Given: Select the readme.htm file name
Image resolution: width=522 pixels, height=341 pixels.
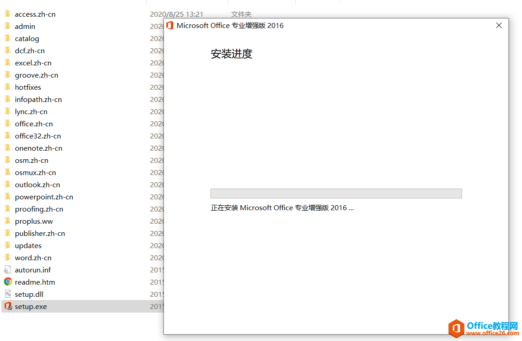Looking at the screenshot, I should coord(35,282).
